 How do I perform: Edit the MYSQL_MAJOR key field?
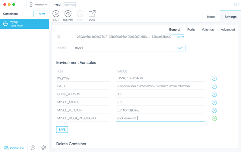[x=83, y=102]
